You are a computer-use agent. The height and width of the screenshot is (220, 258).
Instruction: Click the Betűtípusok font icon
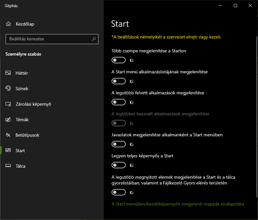8,135
